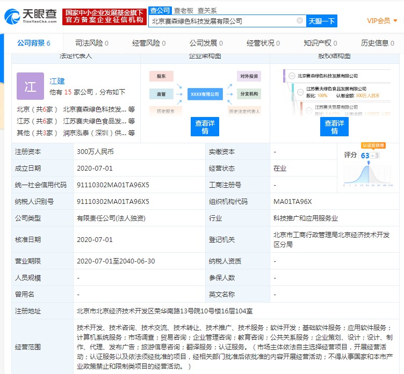Click the score value 63

365,156
